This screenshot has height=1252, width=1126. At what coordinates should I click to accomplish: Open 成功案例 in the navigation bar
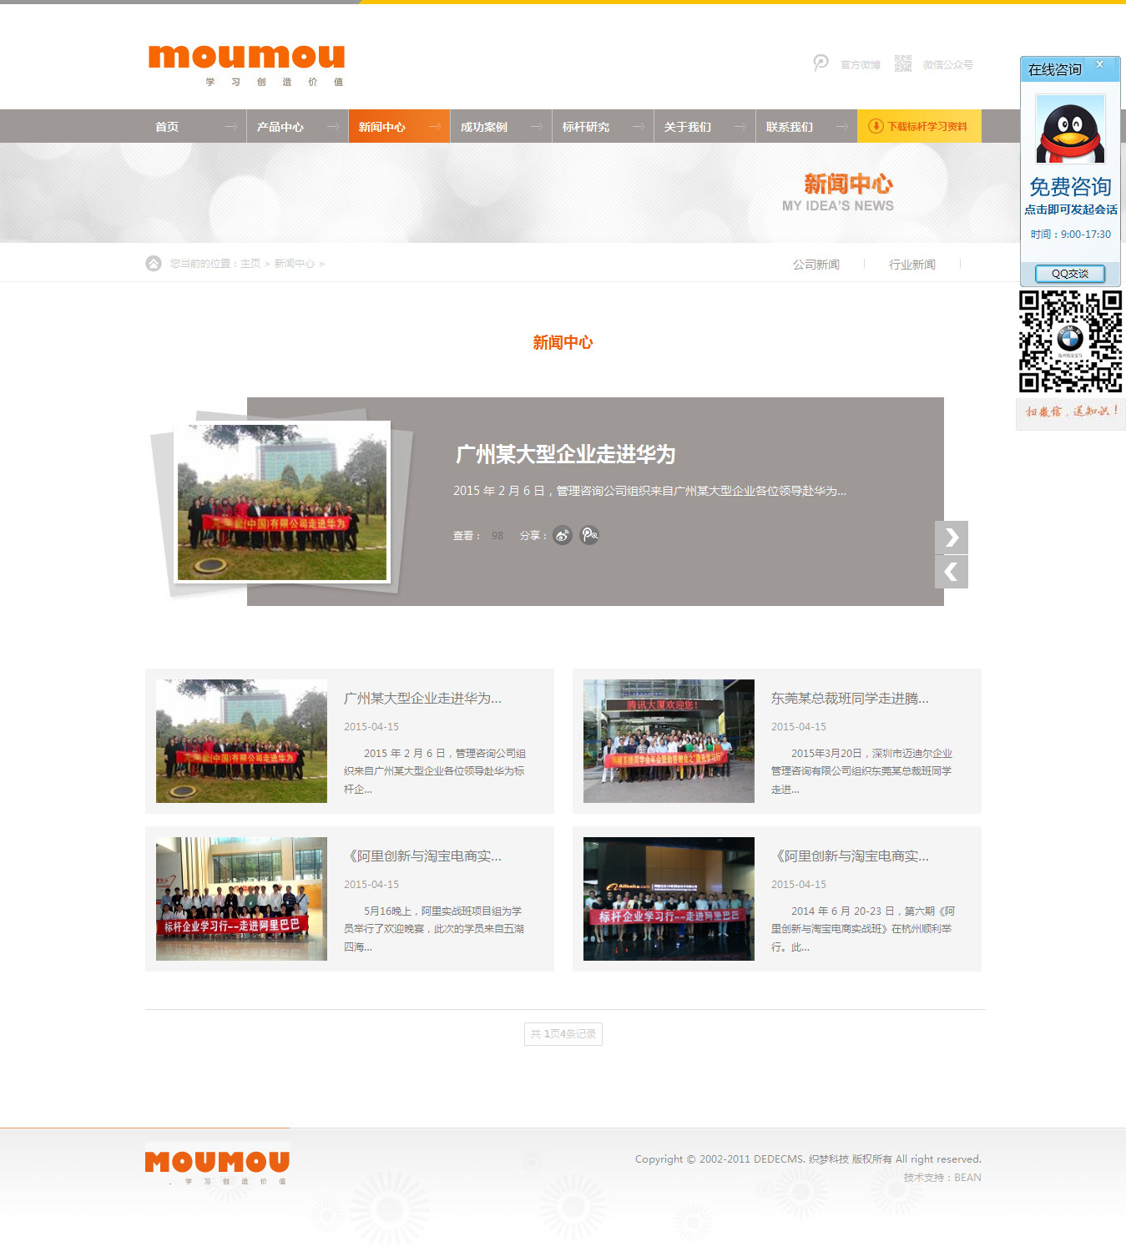[484, 127]
